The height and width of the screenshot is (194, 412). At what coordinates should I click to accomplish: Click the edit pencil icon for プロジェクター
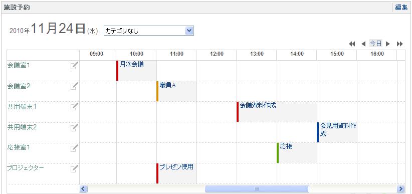pyautogui.click(x=74, y=168)
